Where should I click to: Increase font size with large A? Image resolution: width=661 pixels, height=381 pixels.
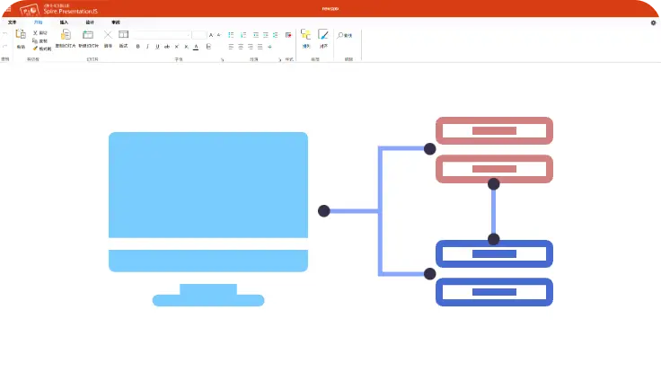click(x=211, y=35)
